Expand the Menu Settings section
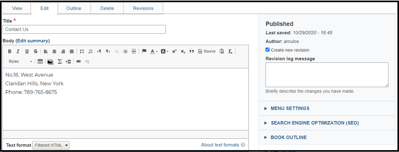 (x=290, y=108)
